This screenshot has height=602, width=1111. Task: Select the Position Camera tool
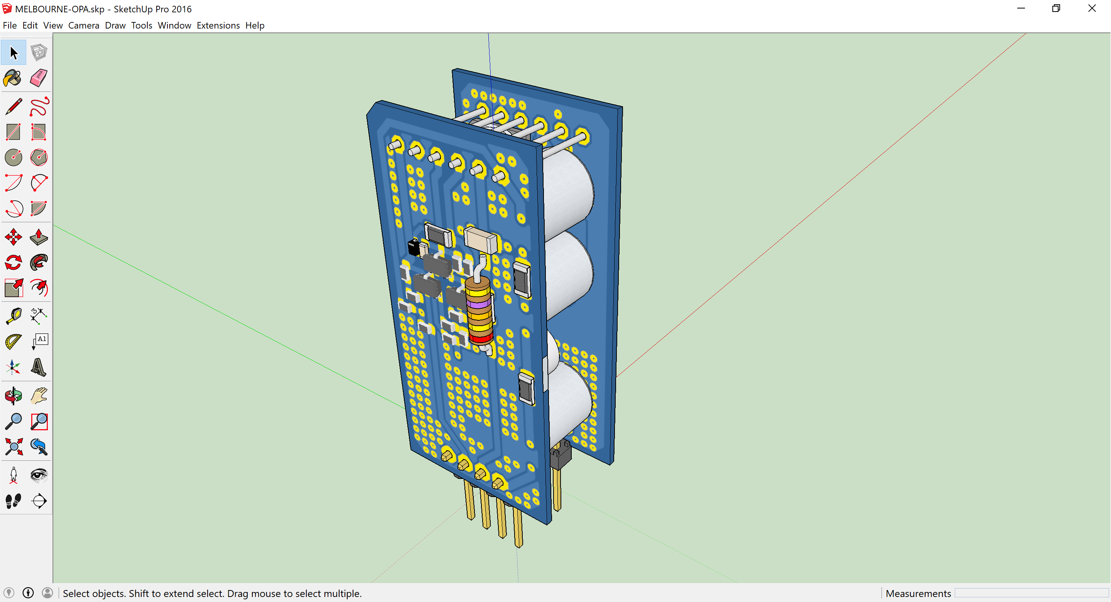14,475
